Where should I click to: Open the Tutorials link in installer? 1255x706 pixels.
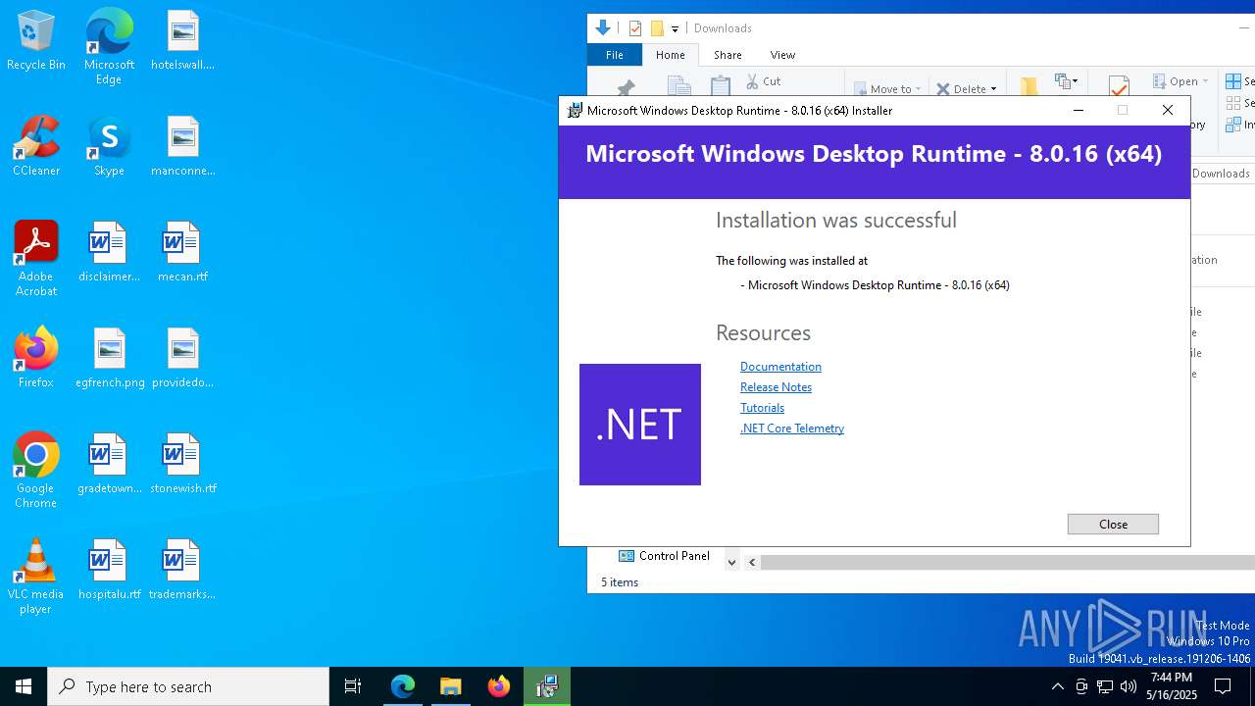[762, 408]
